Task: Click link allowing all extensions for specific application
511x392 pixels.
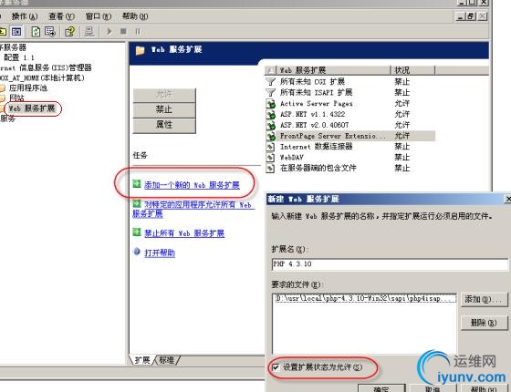Action: tap(193, 209)
